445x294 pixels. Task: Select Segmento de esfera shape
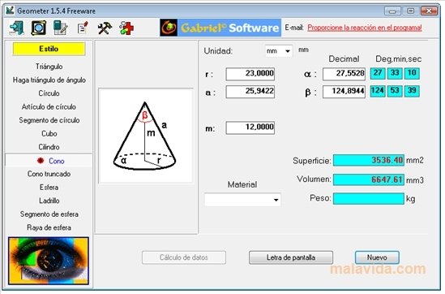(x=49, y=214)
